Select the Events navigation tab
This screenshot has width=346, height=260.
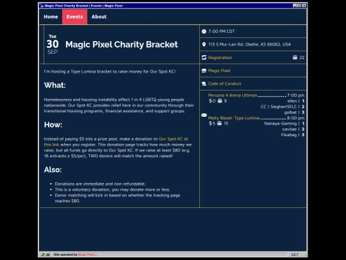click(x=74, y=17)
